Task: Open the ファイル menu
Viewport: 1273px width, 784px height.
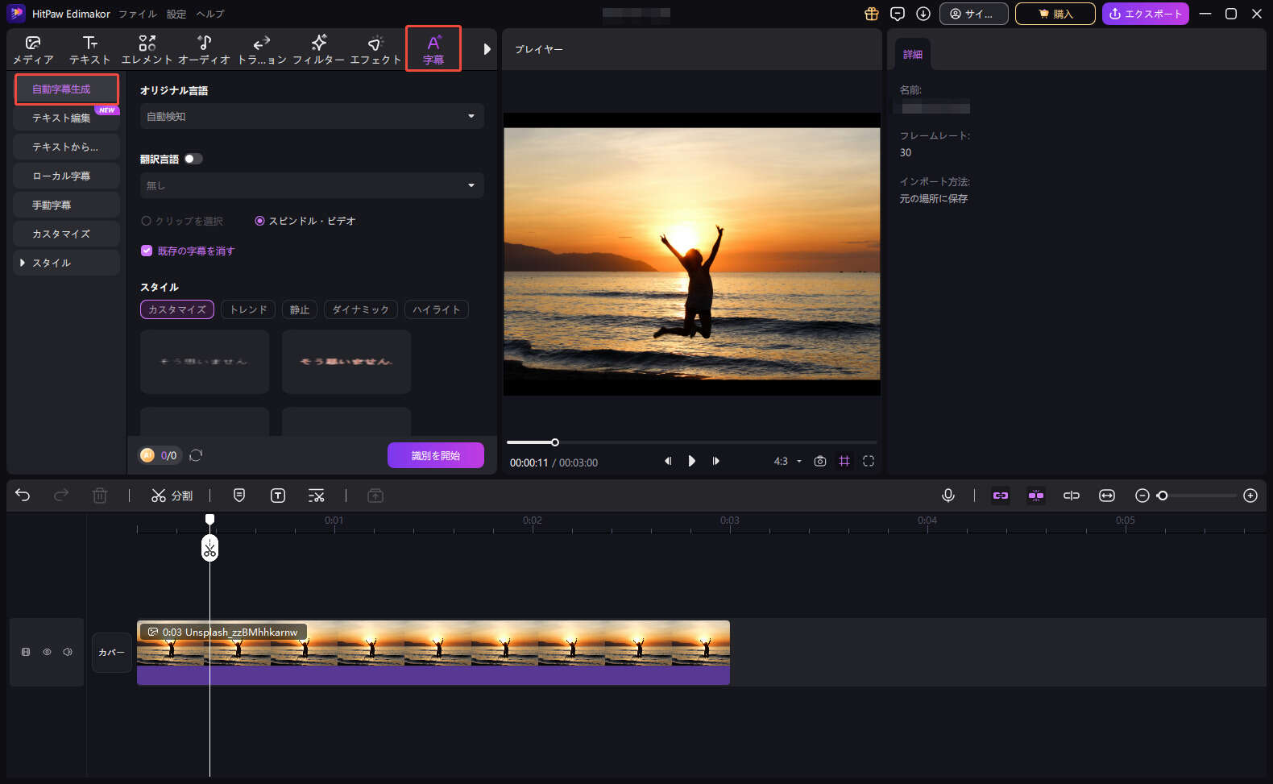Action: coord(137,14)
